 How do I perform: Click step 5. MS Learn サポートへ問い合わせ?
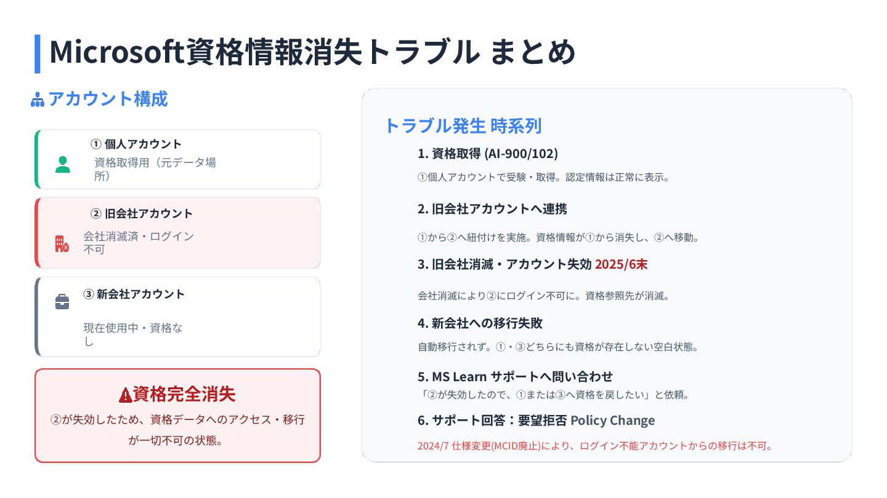click(515, 376)
